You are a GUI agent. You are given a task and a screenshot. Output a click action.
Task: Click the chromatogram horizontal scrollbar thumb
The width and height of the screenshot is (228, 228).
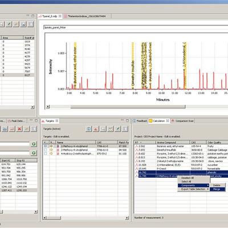coord(128,107)
